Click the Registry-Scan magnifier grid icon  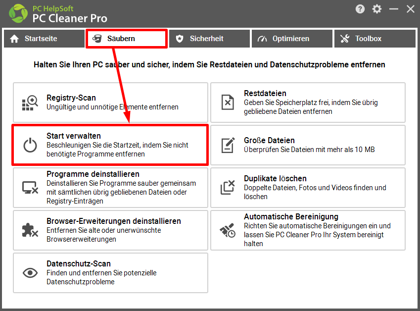[x=30, y=103]
